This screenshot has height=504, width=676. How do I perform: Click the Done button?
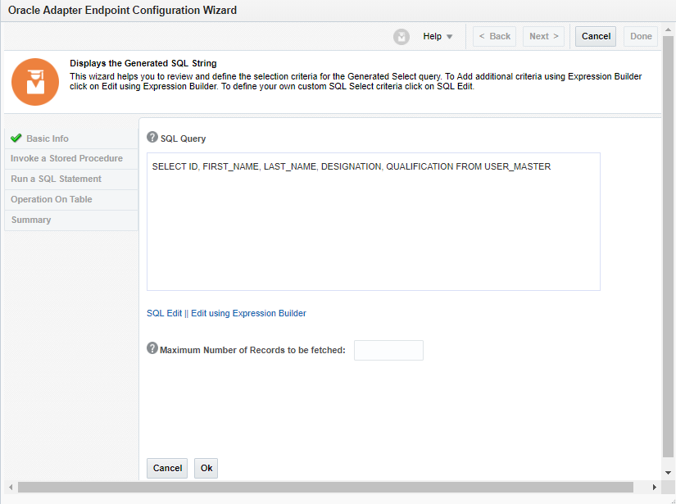click(x=640, y=36)
